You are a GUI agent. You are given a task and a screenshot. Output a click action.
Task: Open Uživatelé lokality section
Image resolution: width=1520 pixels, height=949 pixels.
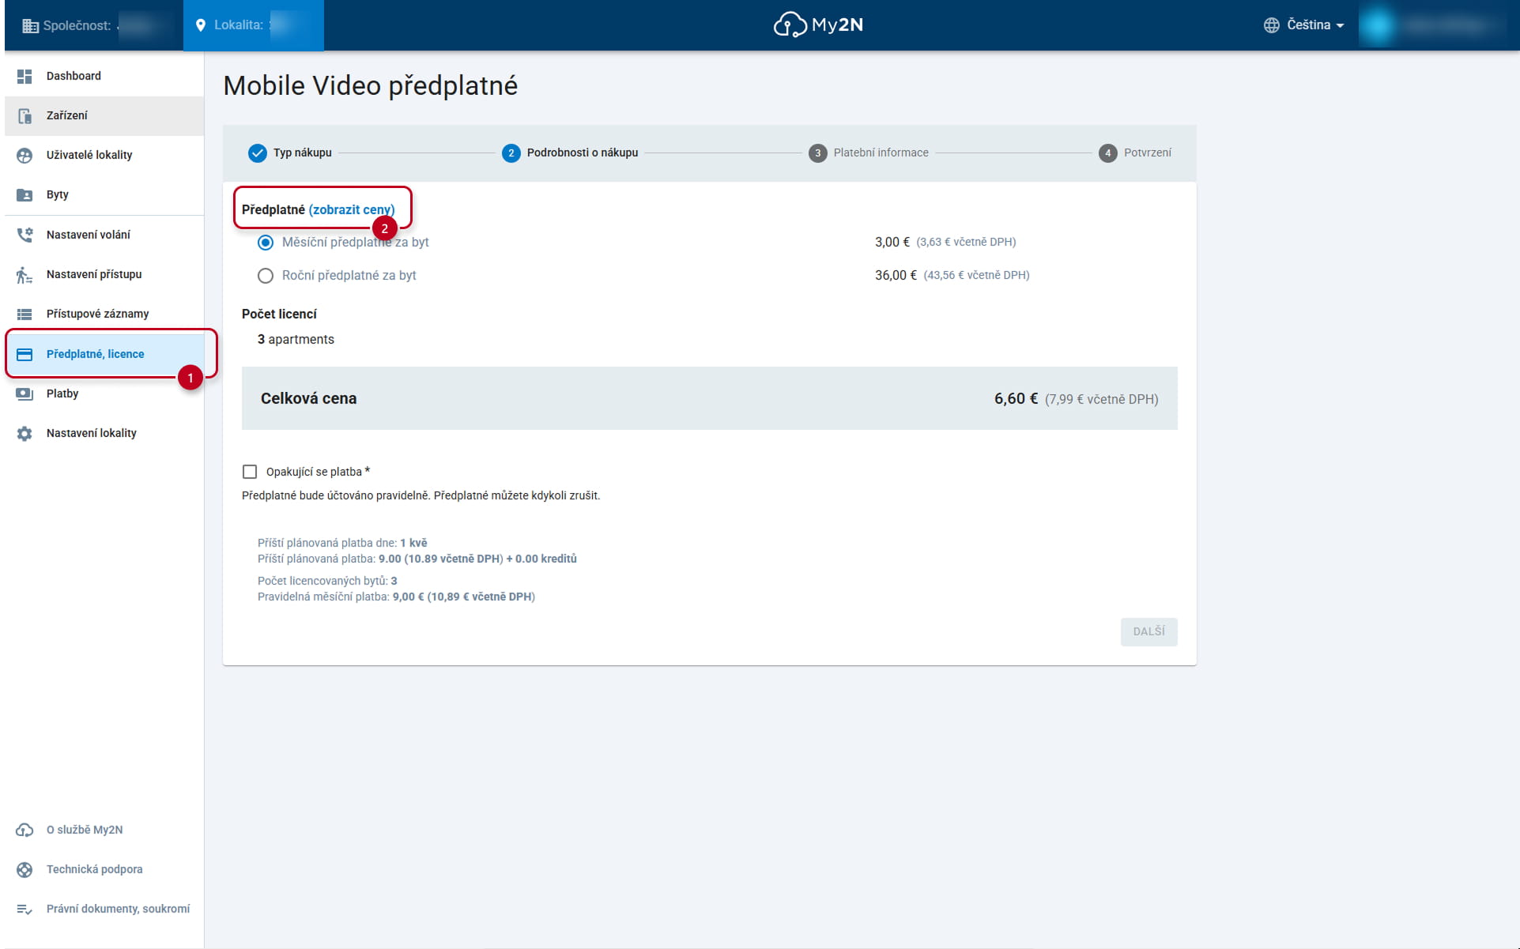[104, 155]
